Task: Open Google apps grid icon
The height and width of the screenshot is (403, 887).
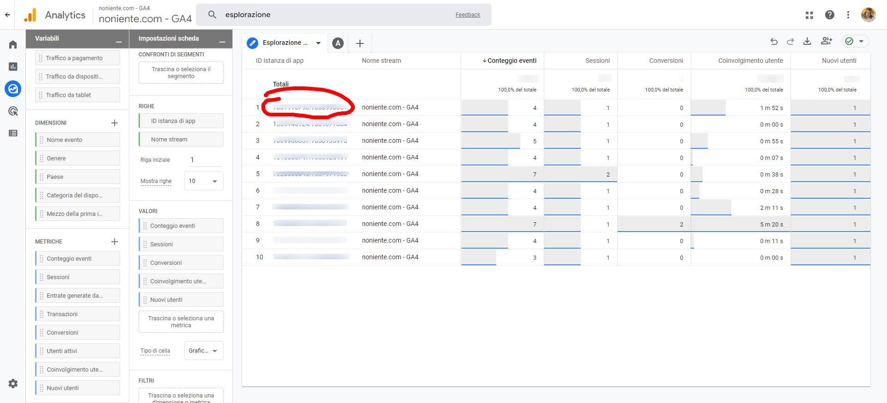Action: 809,15
